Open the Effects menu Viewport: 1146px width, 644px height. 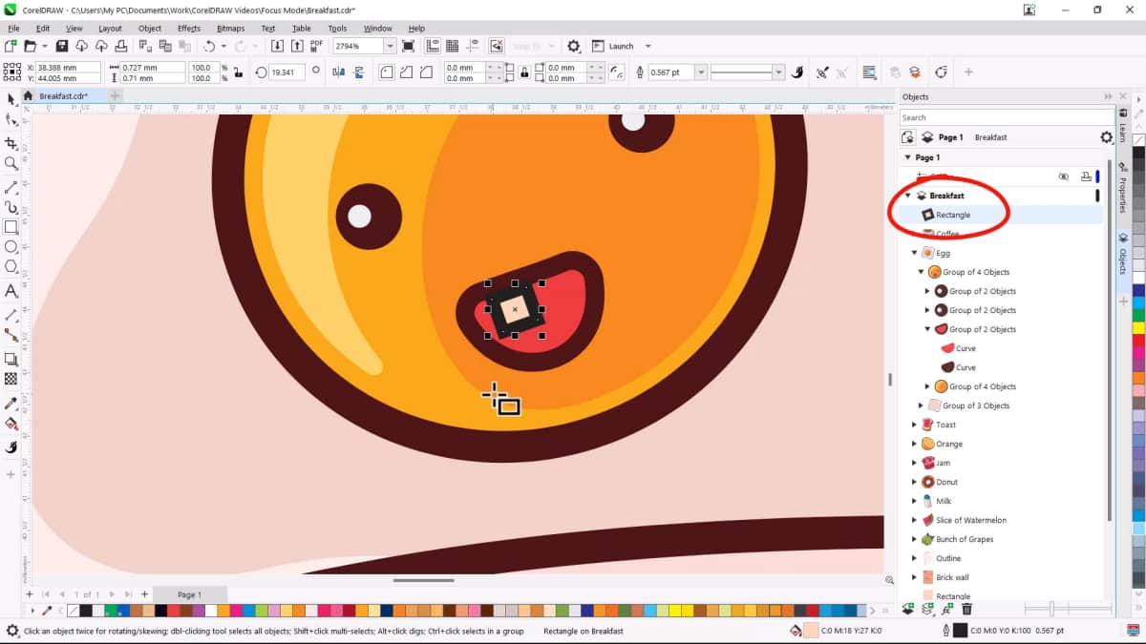pyautogui.click(x=190, y=28)
